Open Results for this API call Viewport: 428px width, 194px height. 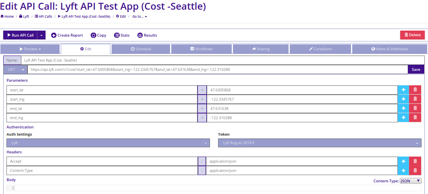pos(147,35)
